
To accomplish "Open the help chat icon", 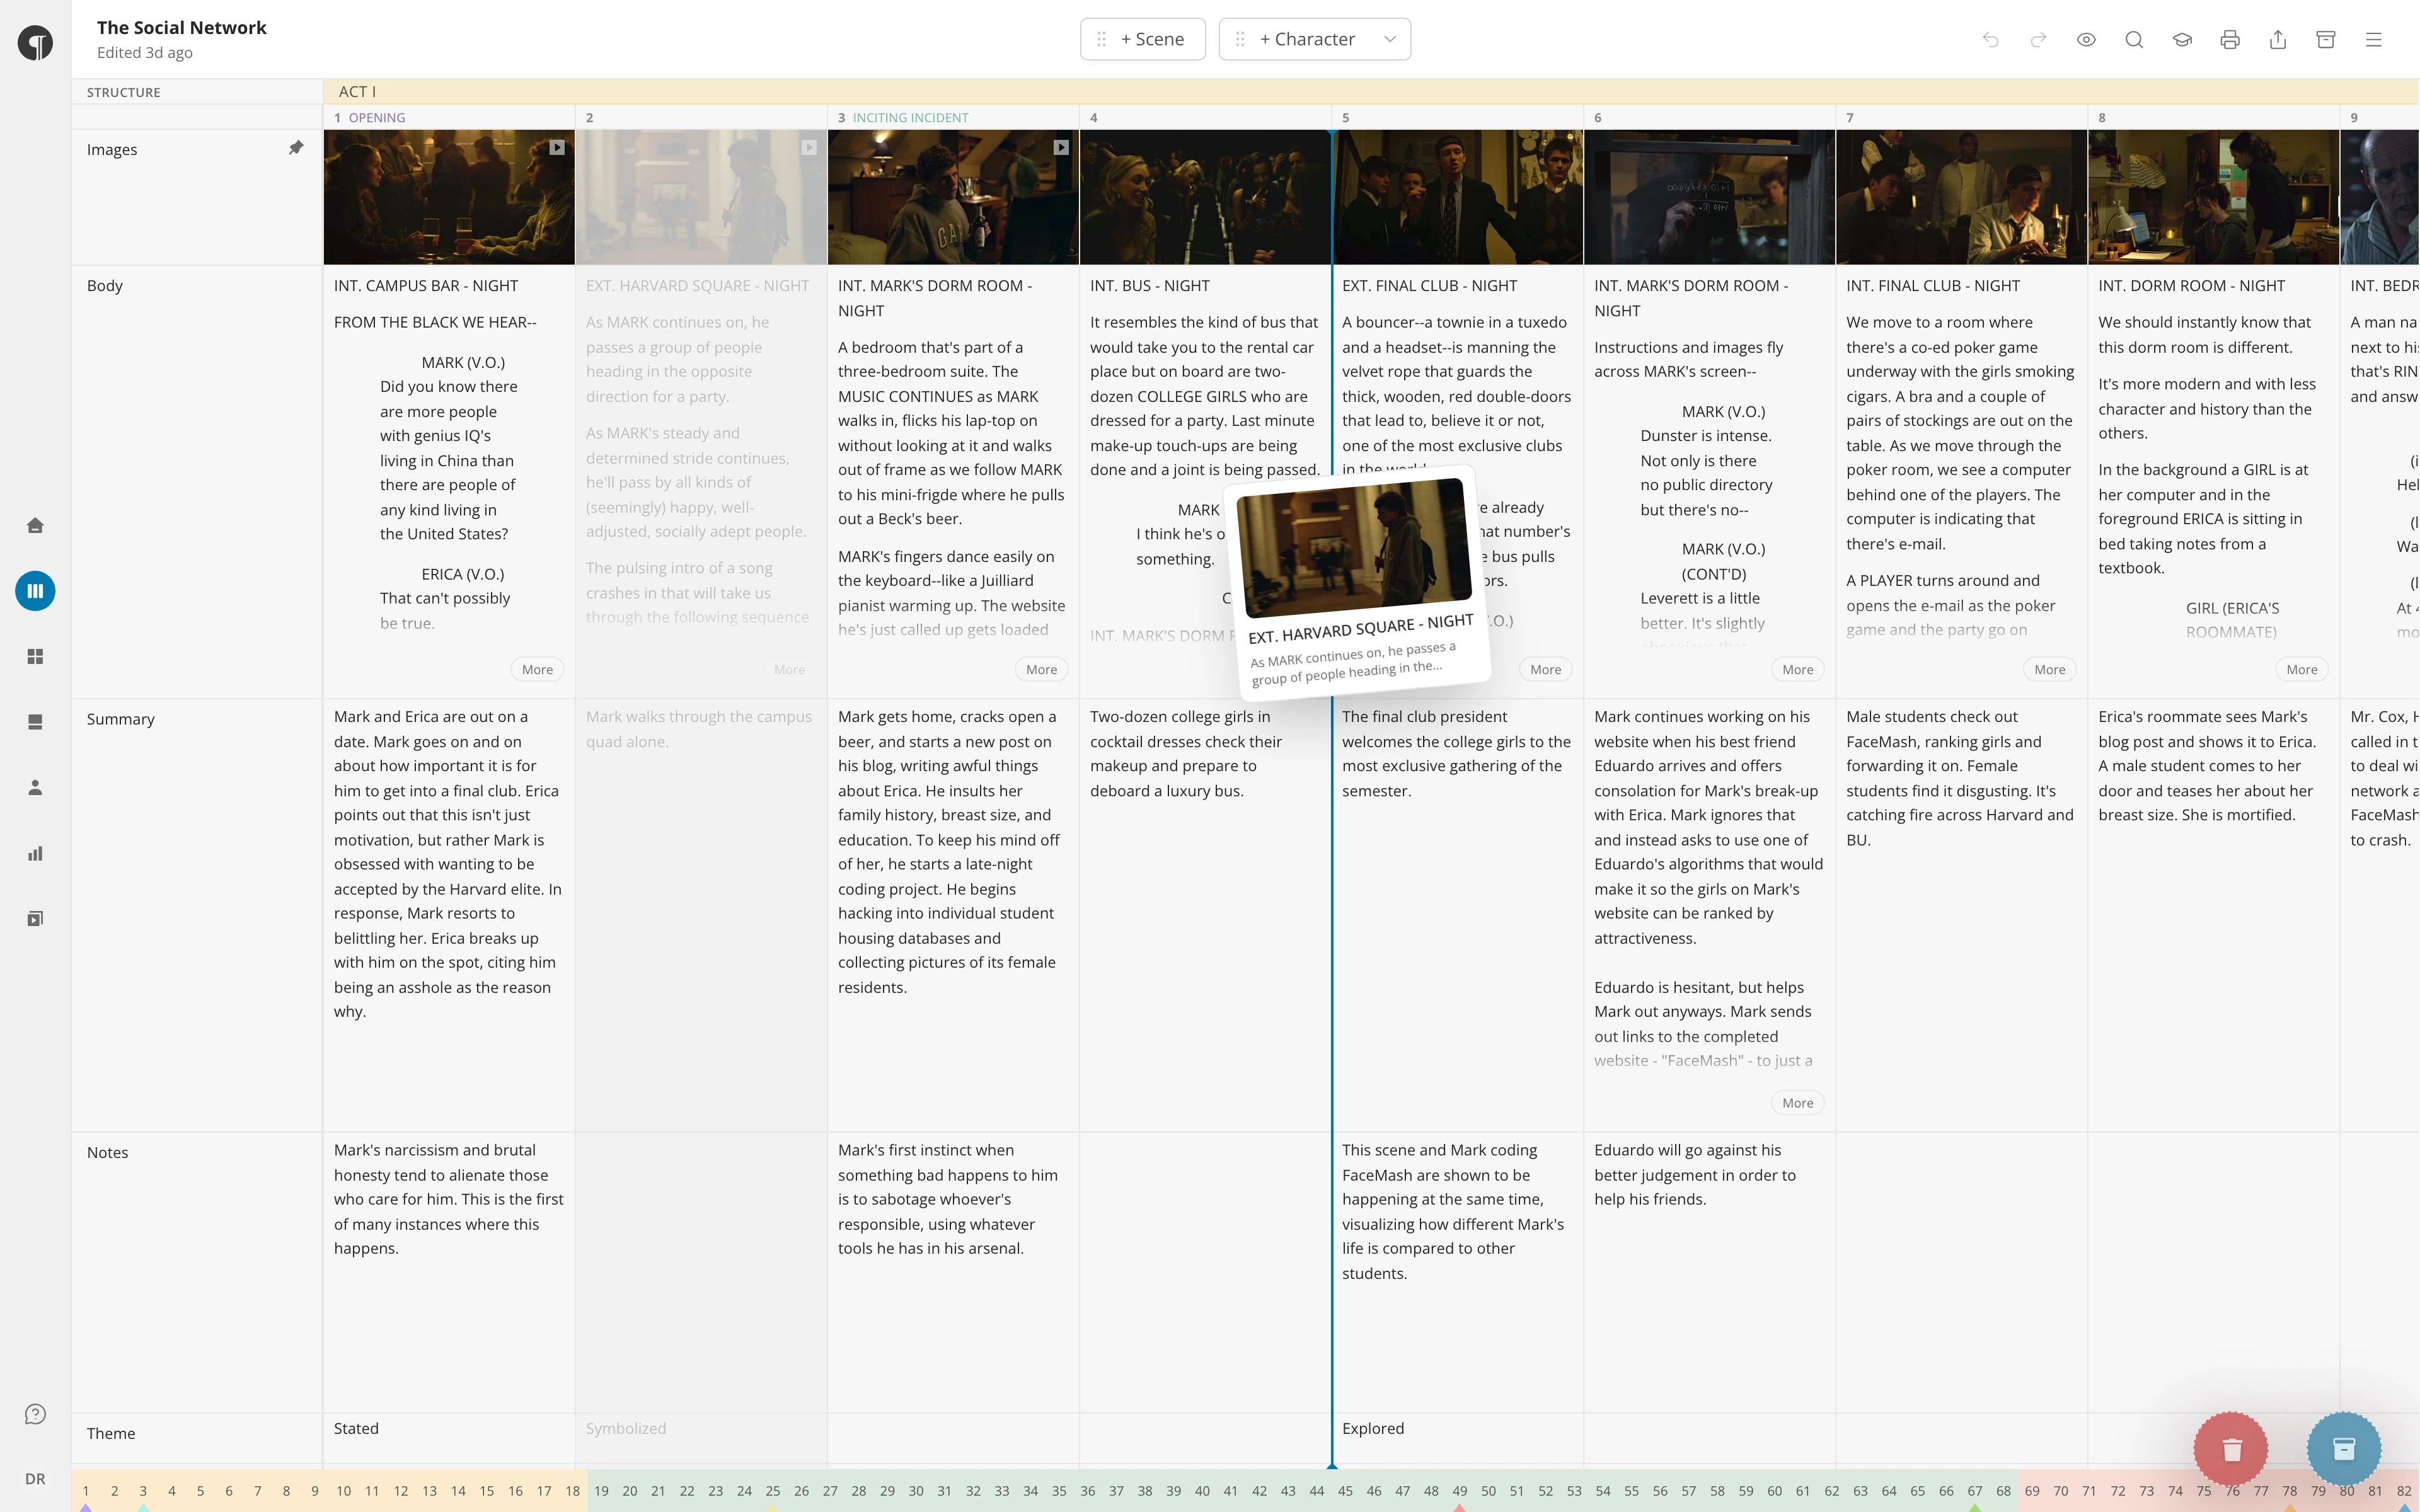I will point(35,1414).
